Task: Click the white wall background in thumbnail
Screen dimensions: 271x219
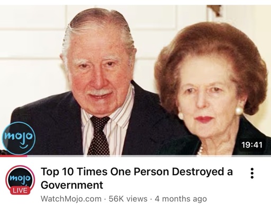Action: pos(32,53)
